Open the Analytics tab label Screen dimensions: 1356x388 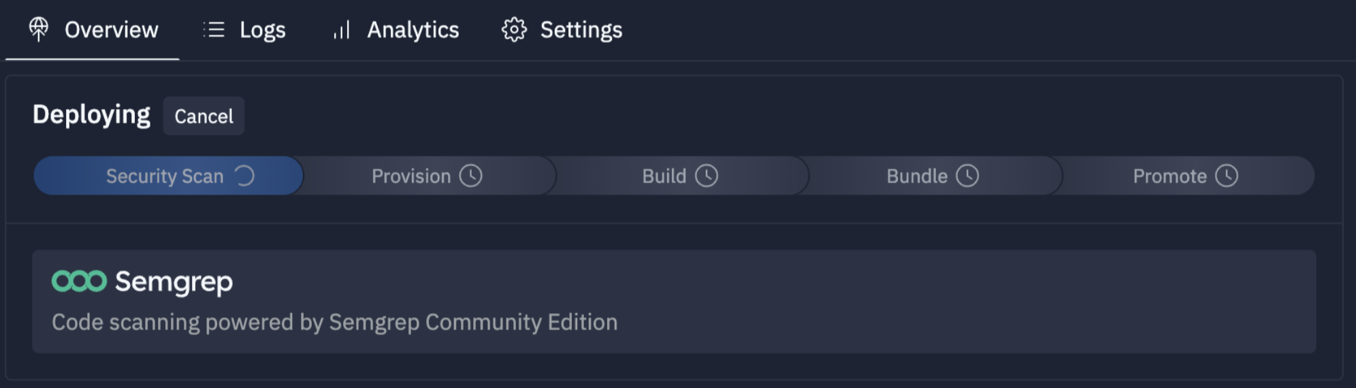click(413, 30)
